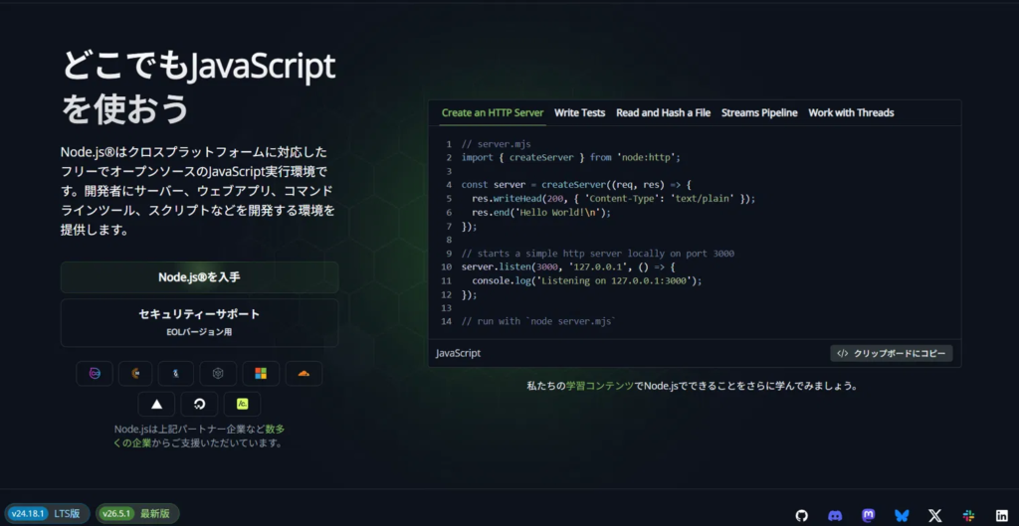Click the pink and blue circular partner logo
The width and height of the screenshot is (1019, 526).
[95, 374]
